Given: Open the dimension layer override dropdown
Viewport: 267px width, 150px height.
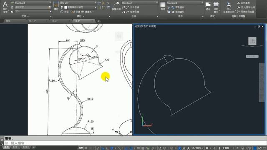Looking at the screenshot, I should 80,7.
